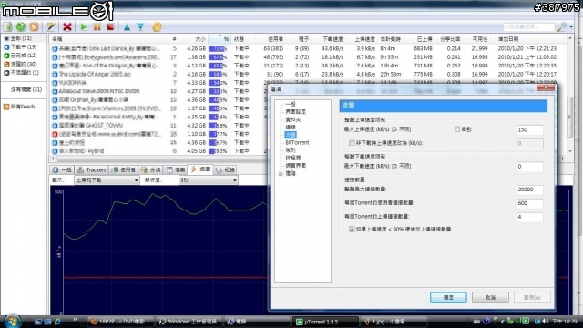Click the Internet Explorer quick launch icon

[57, 322]
